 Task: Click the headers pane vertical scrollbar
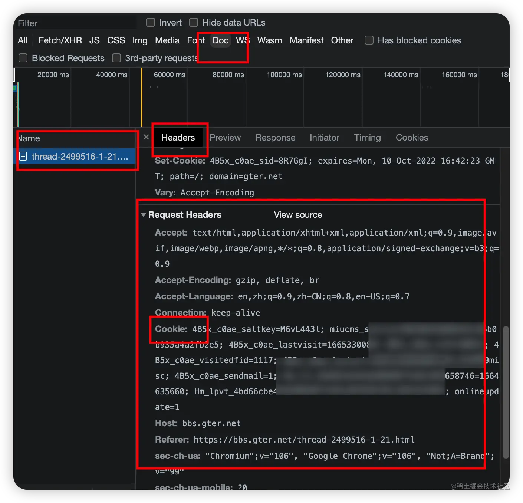pos(506,392)
